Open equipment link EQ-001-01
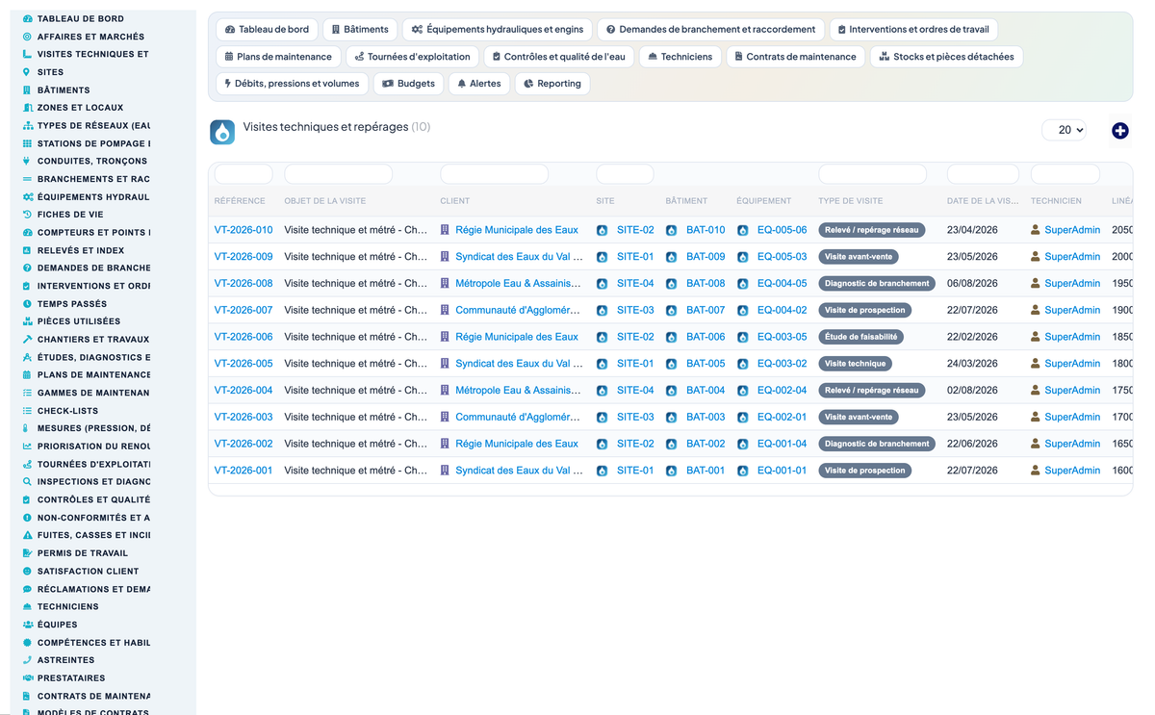 [x=782, y=471]
